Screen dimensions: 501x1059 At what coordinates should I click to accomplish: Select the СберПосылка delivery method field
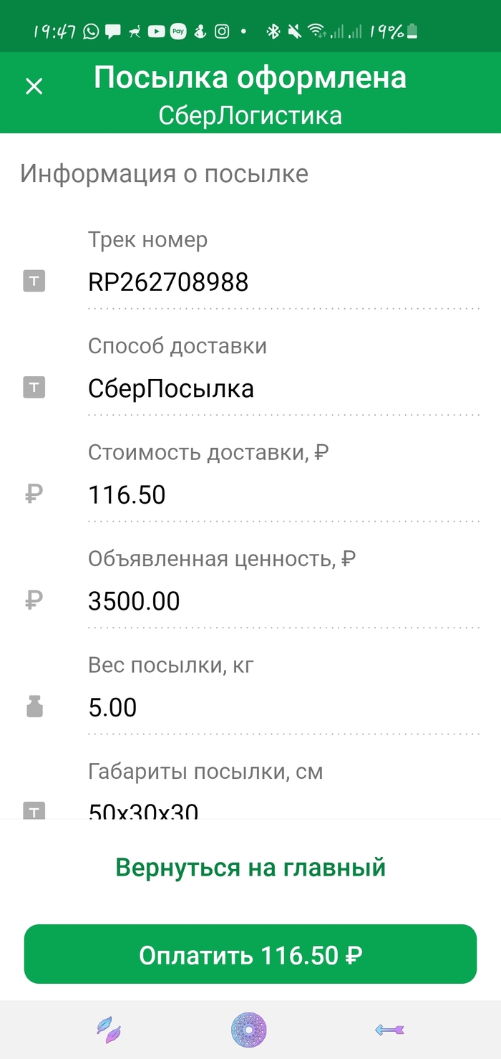click(283, 389)
